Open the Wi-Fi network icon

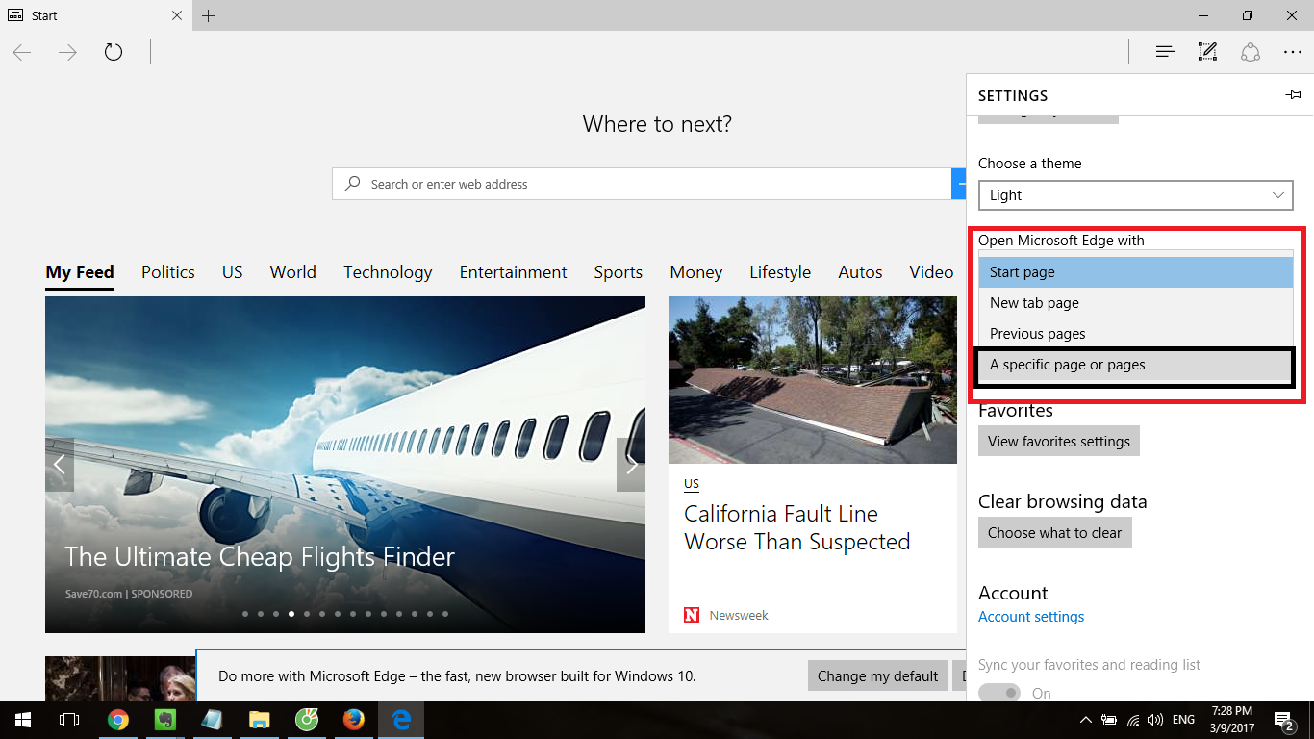coord(1133,720)
